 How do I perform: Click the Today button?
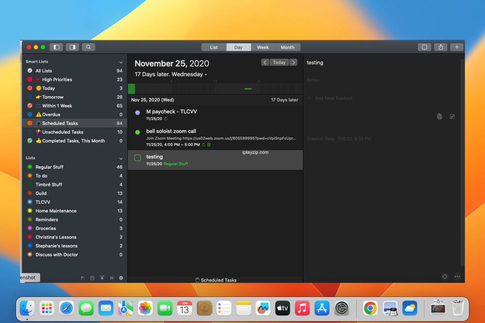point(279,63)
